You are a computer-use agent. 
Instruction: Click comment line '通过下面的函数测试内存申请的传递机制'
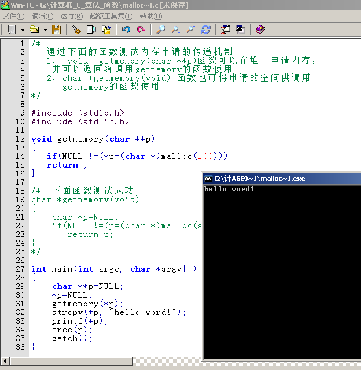[139, 51]
